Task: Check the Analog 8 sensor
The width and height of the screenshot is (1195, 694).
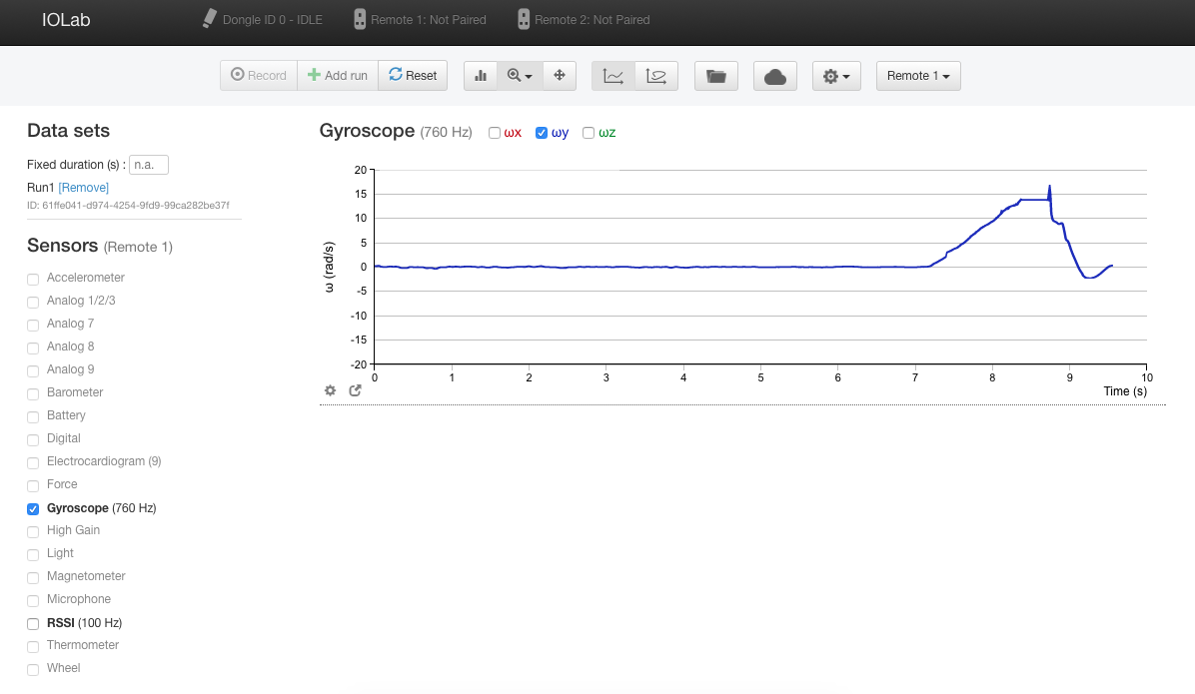Action: click(x=33, y=347)
